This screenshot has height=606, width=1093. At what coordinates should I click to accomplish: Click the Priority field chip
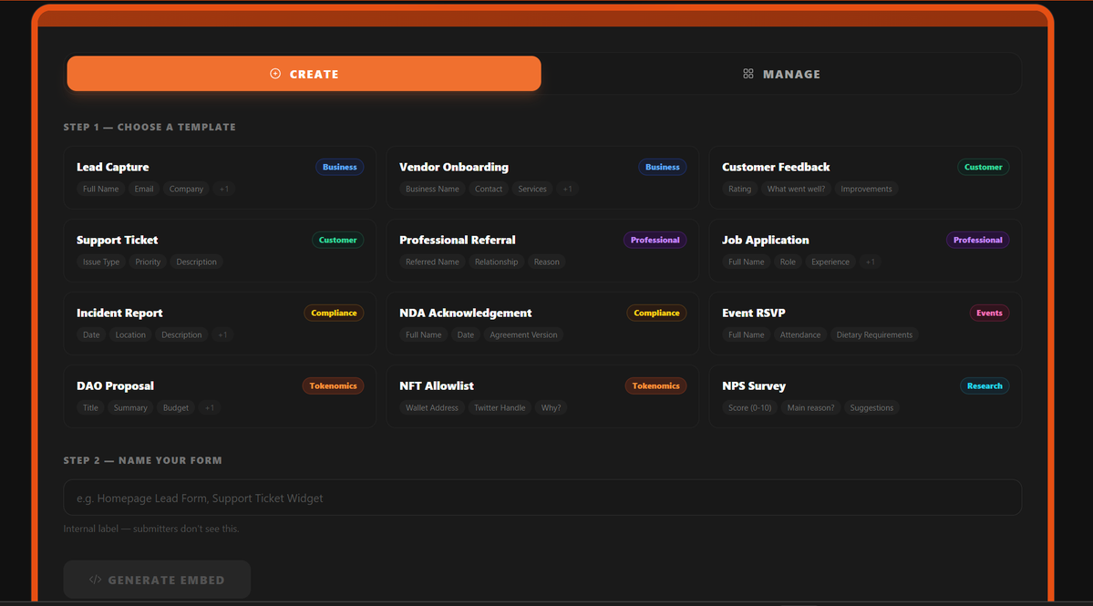pyautogui.click(x=148, y=262)
